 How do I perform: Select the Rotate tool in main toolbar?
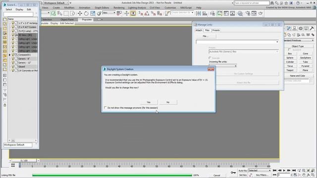pyautogui.click(x=86, y=13)
